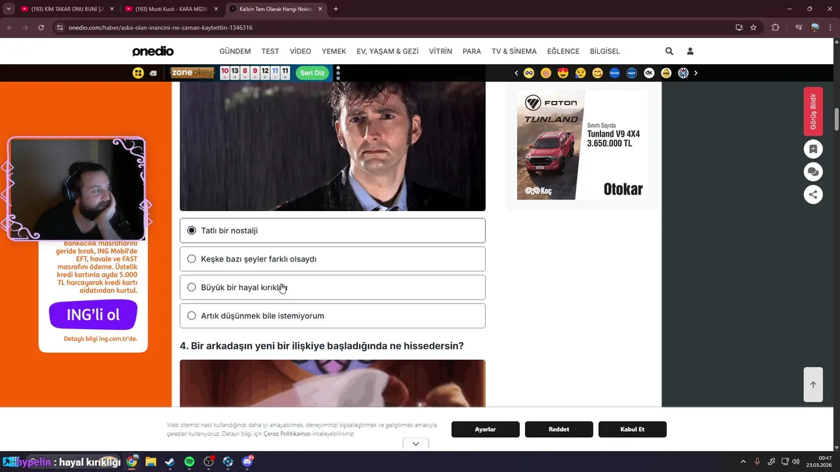The image size is (840, 472).
Task: Select 'Keşke bazı şeyler farklı olsaydı' option
Action: click(333, 259)
